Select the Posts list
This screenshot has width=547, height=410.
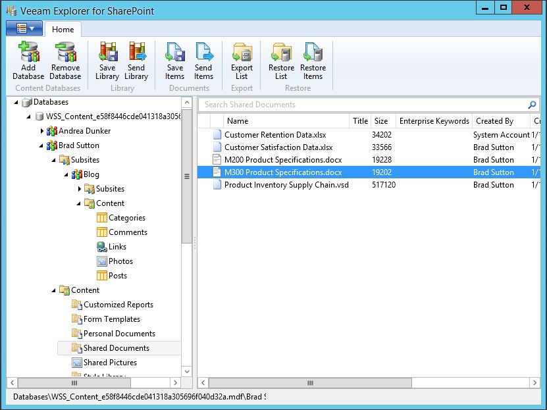pos(112,276)
